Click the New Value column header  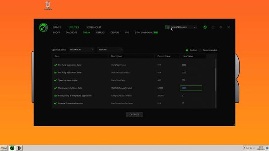(x=193, y=56)
